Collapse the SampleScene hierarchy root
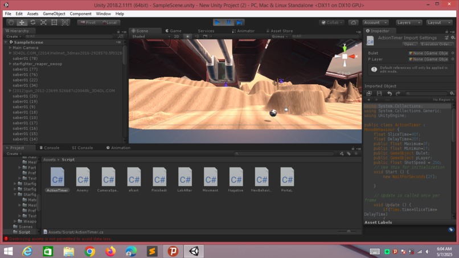The width and height of the screenshot is (459, 258). pyautogui.click(x=6, y=42)
